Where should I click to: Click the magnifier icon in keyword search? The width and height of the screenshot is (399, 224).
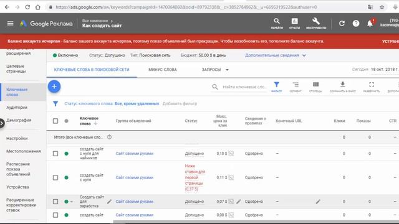pos(215,87)
